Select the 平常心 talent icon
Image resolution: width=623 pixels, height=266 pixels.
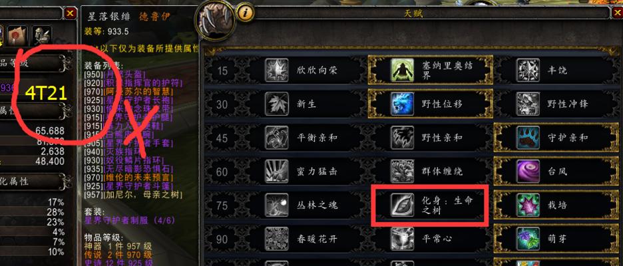pos(402,239)
